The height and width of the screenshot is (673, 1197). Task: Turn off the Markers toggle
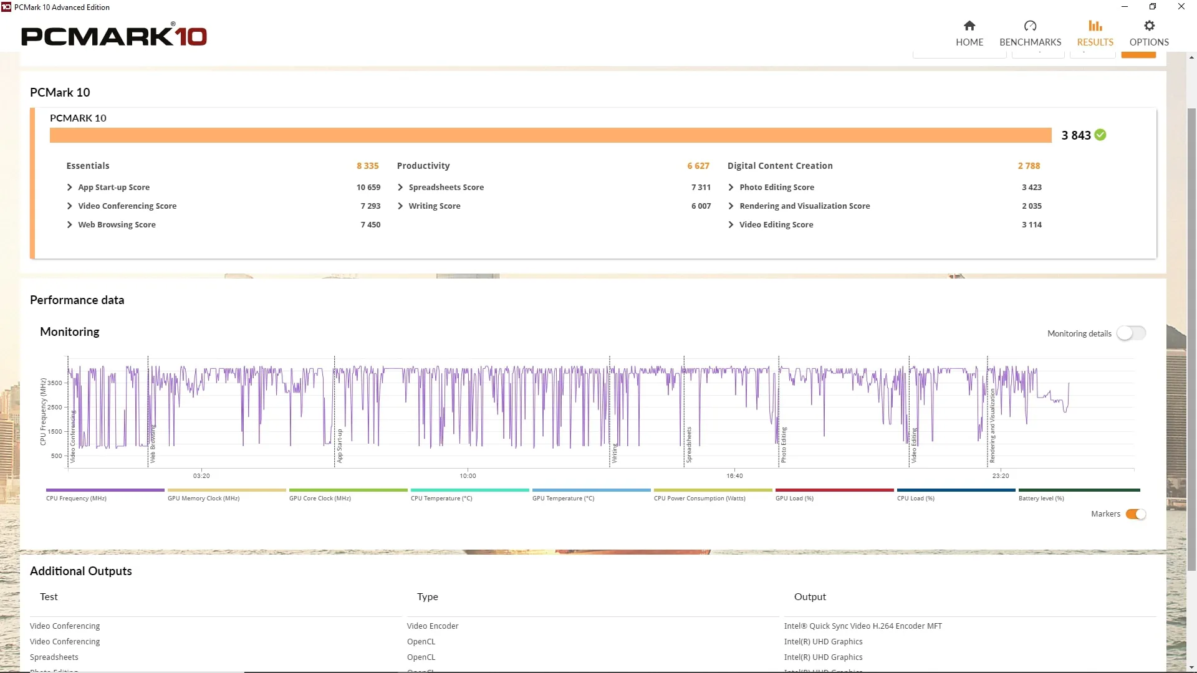click(x=1136, y=514)
